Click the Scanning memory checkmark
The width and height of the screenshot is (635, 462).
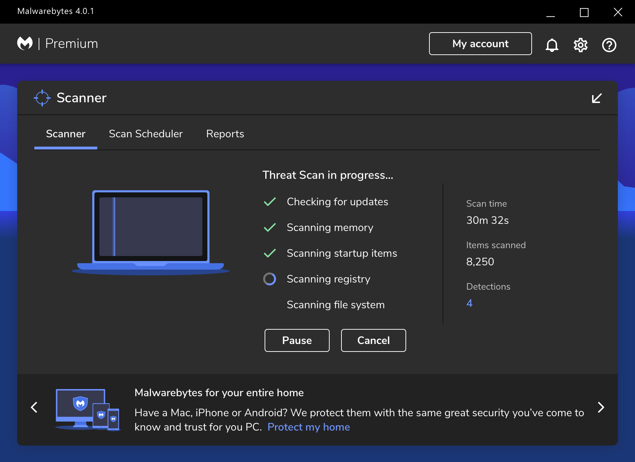270,227
